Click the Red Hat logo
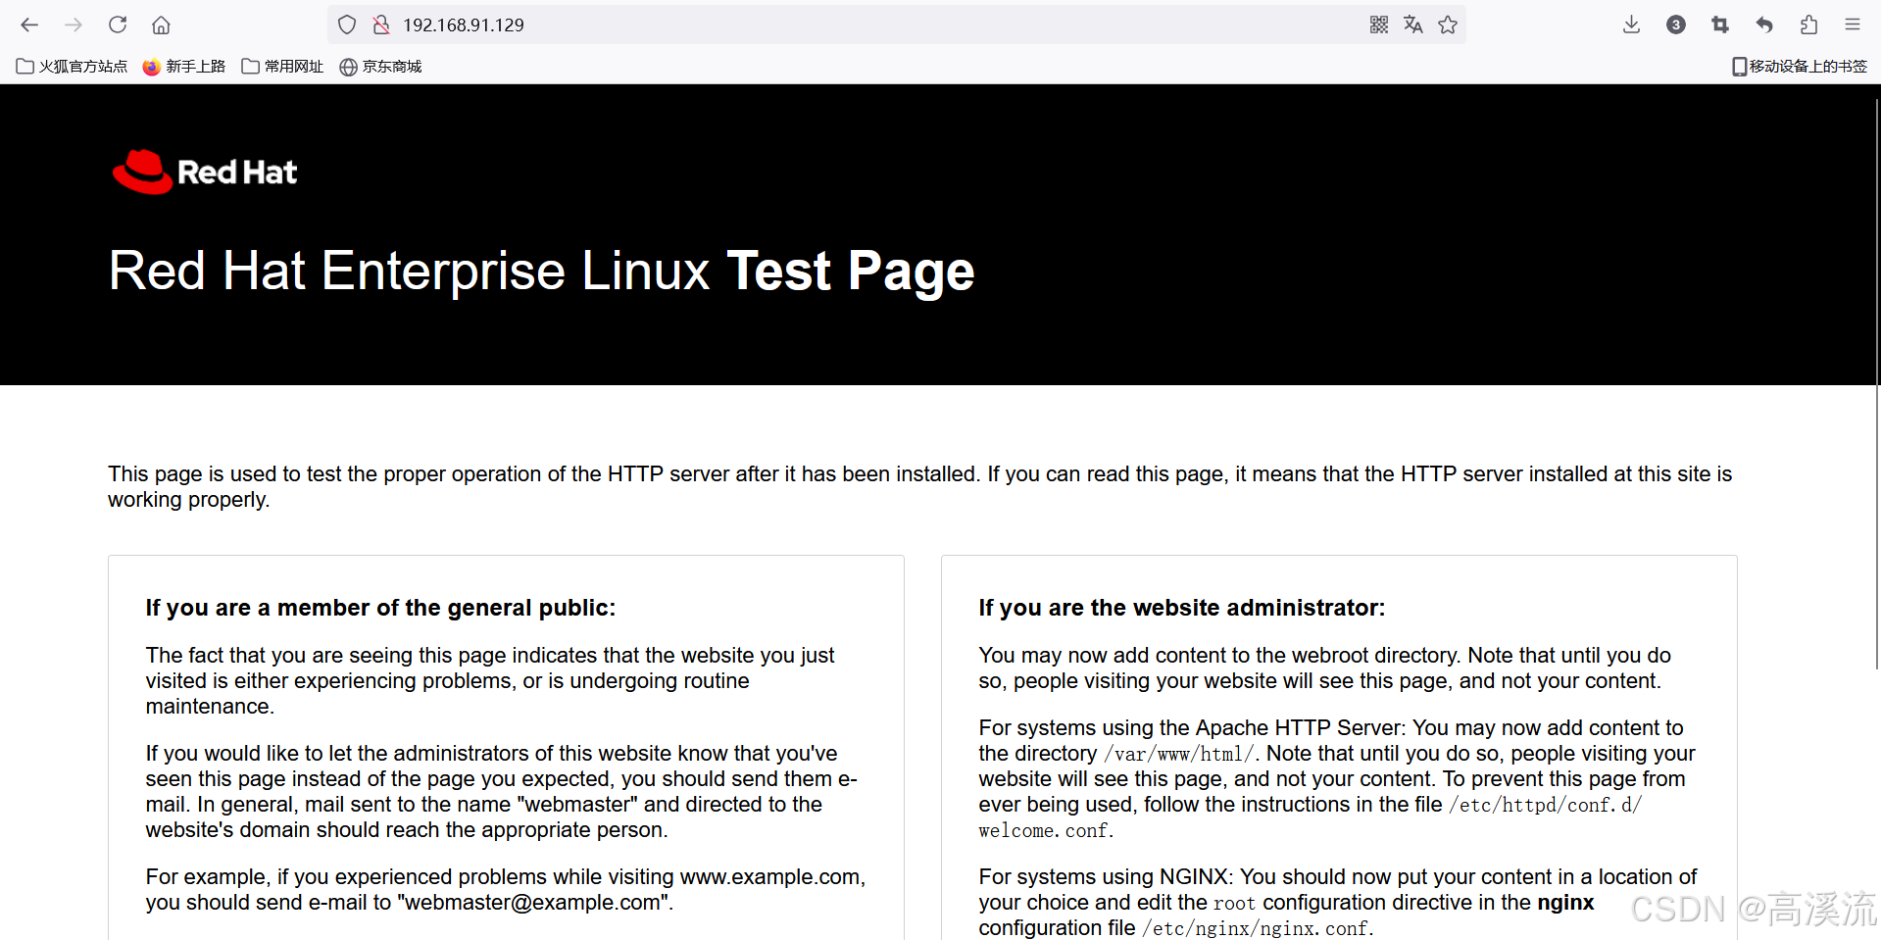 click(x=205, y=172)
